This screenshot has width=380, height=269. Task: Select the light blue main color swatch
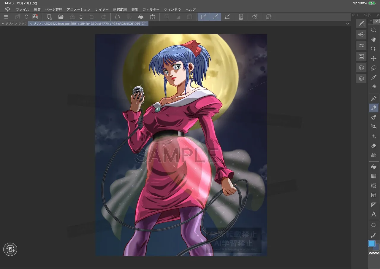pos(372,244)
